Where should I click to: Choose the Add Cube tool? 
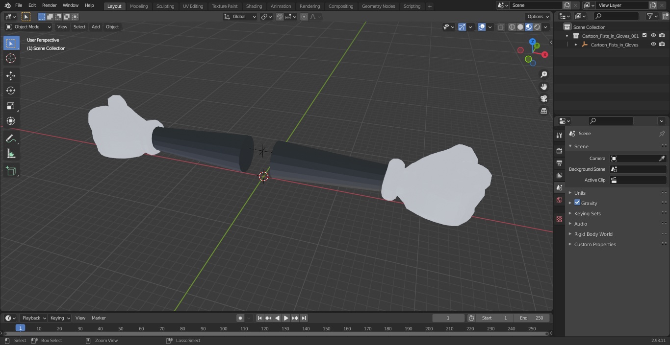tap(11, 171)
